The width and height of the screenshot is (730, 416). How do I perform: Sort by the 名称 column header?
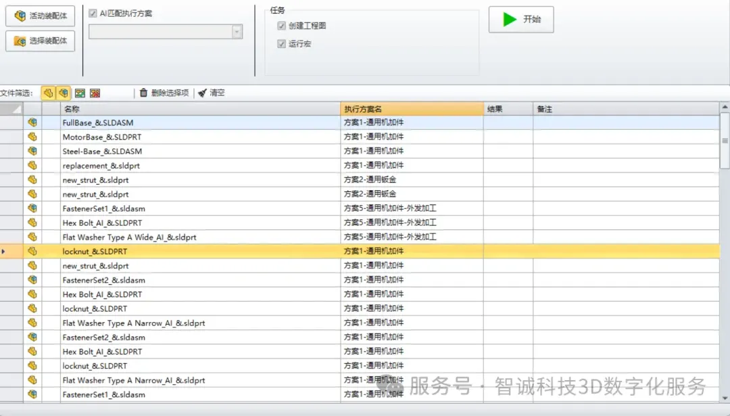coord(199,109)
